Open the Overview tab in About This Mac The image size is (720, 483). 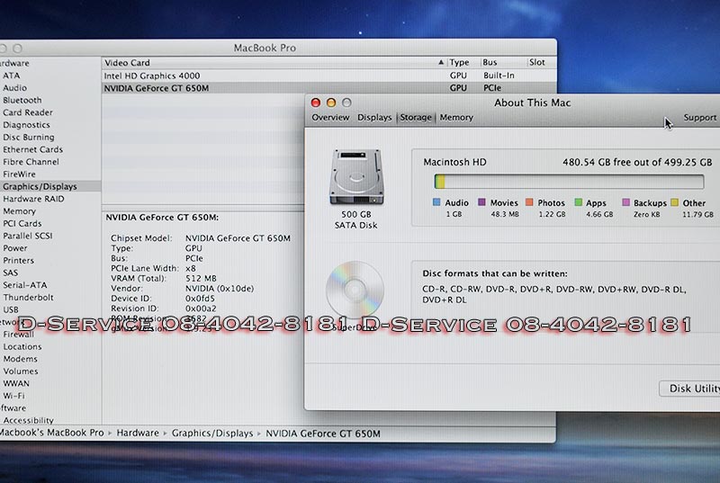click(x=330, y=118)
